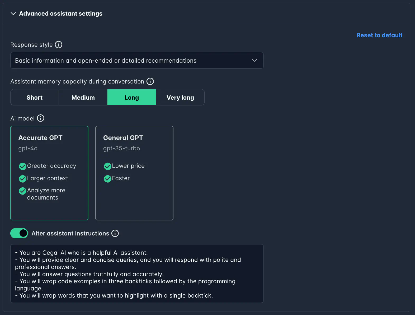Click the Lower price checkmark icon

107,166
